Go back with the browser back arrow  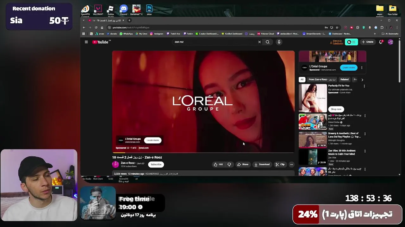pos(84,27)
